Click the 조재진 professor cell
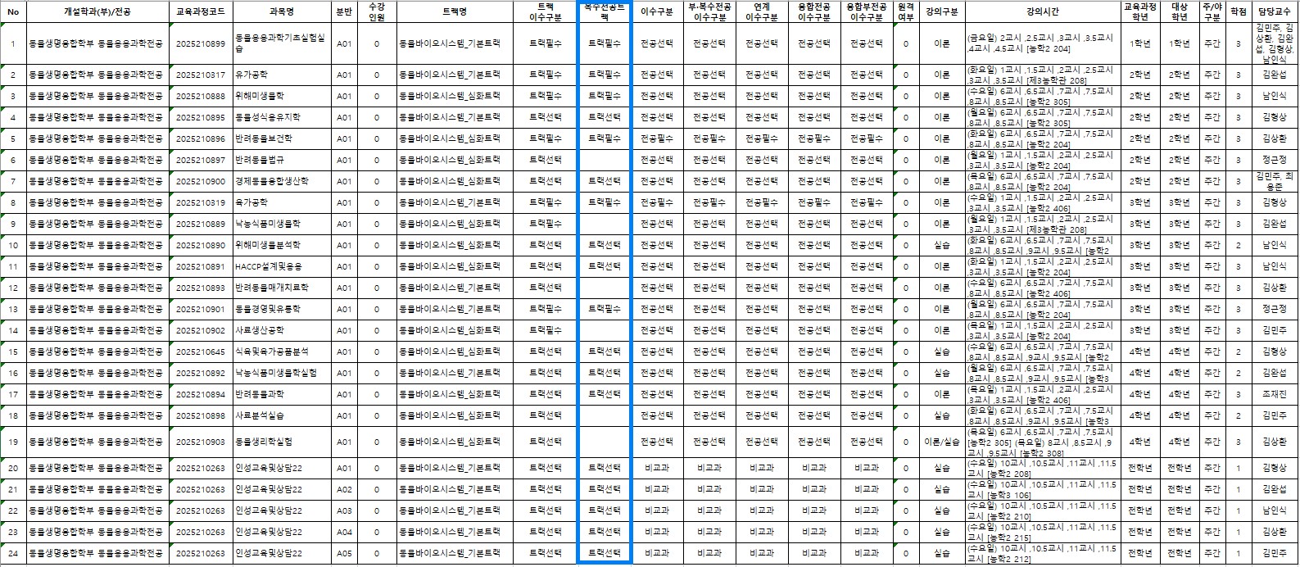1300x567 pixels. click(1274, 395)
